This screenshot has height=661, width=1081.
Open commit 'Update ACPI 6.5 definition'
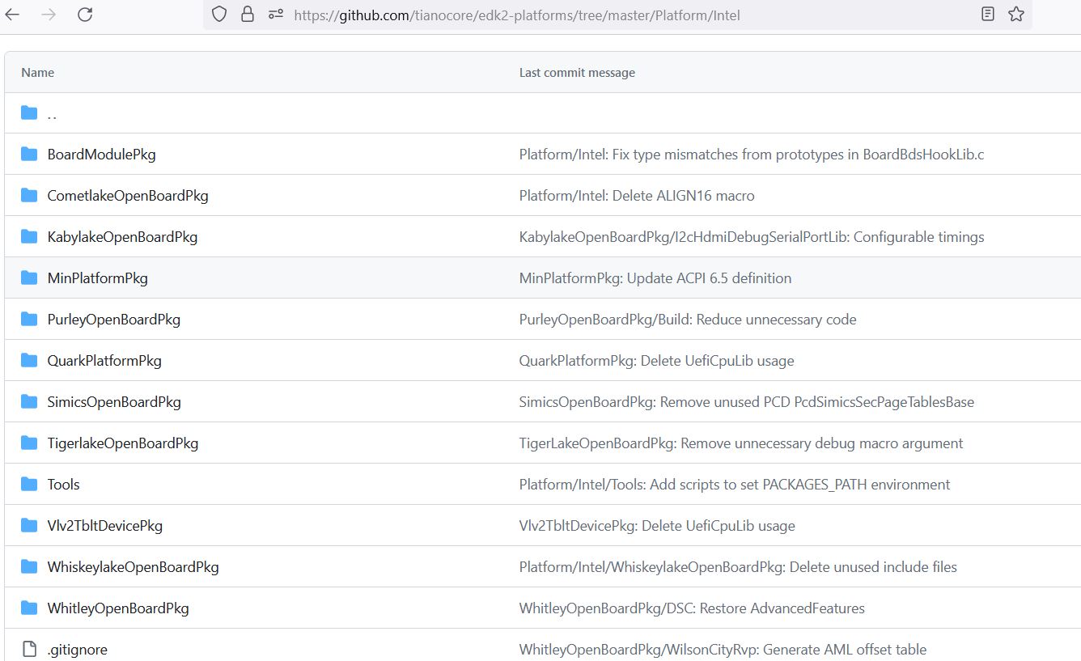pos(655,278)
